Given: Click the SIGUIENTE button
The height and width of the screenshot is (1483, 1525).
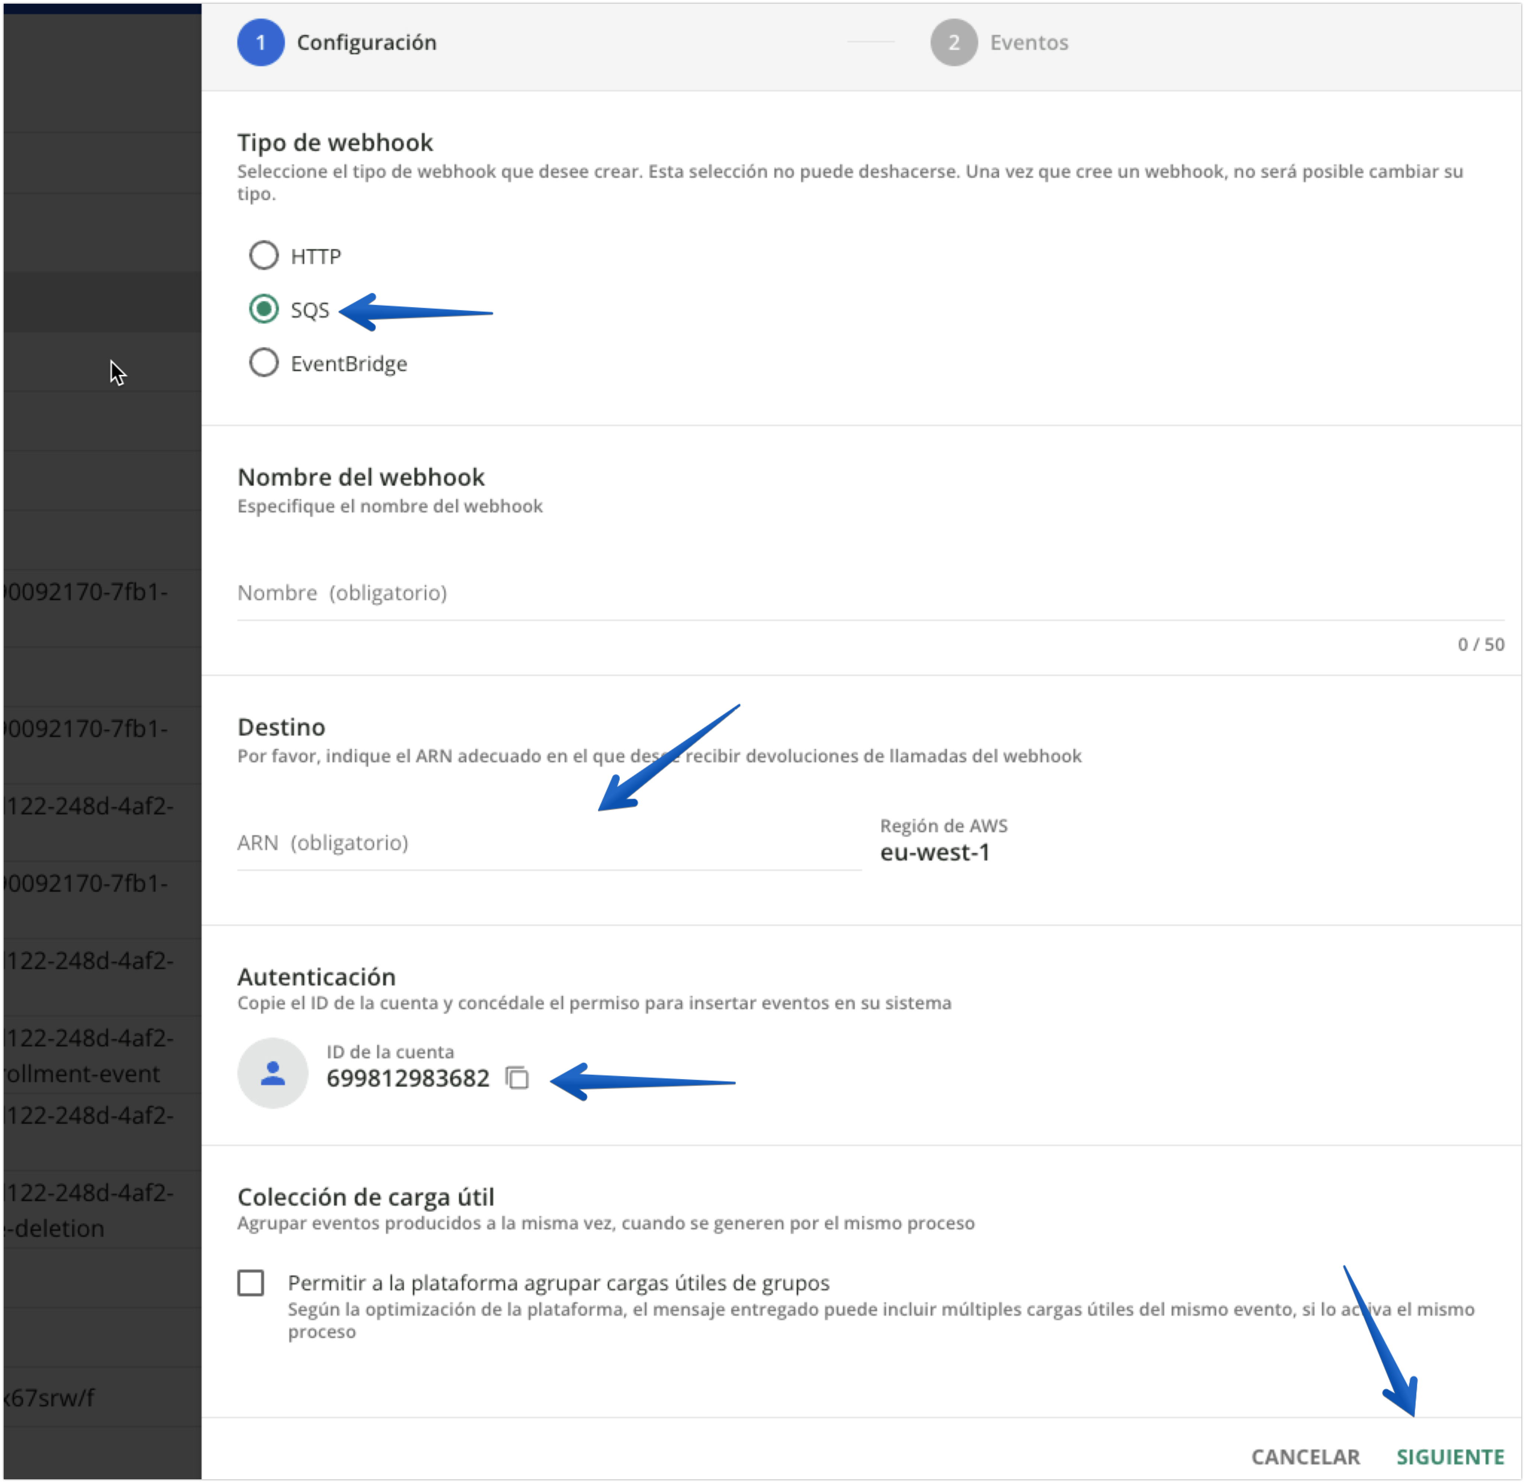Looking at the screenshot, I should coord(1451,1457).
